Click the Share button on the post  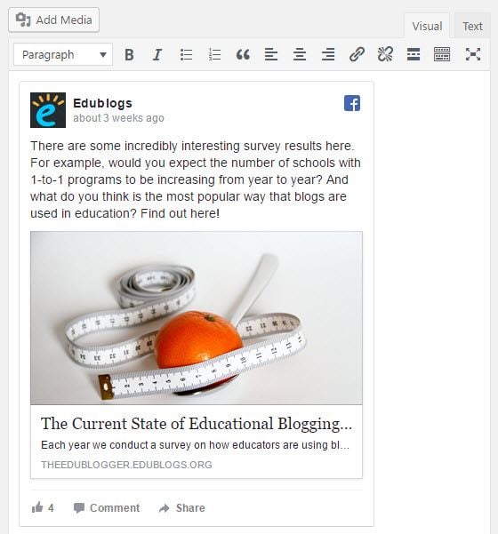coord(182,507)
